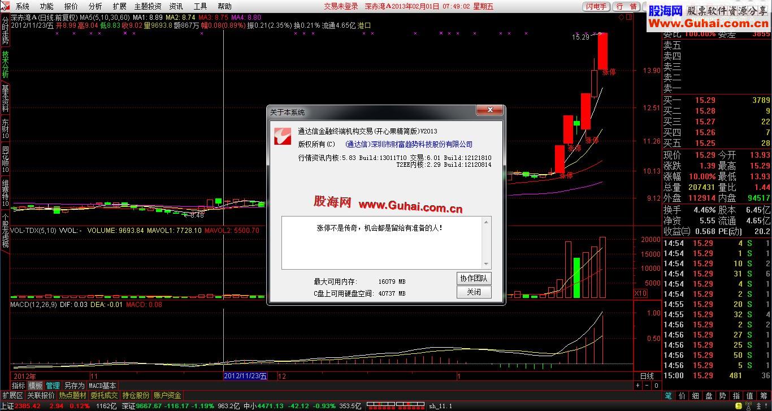This screenshot has height=411, width=772.
Task: Click the MACD基本 template tab
Action: point(103,386)
